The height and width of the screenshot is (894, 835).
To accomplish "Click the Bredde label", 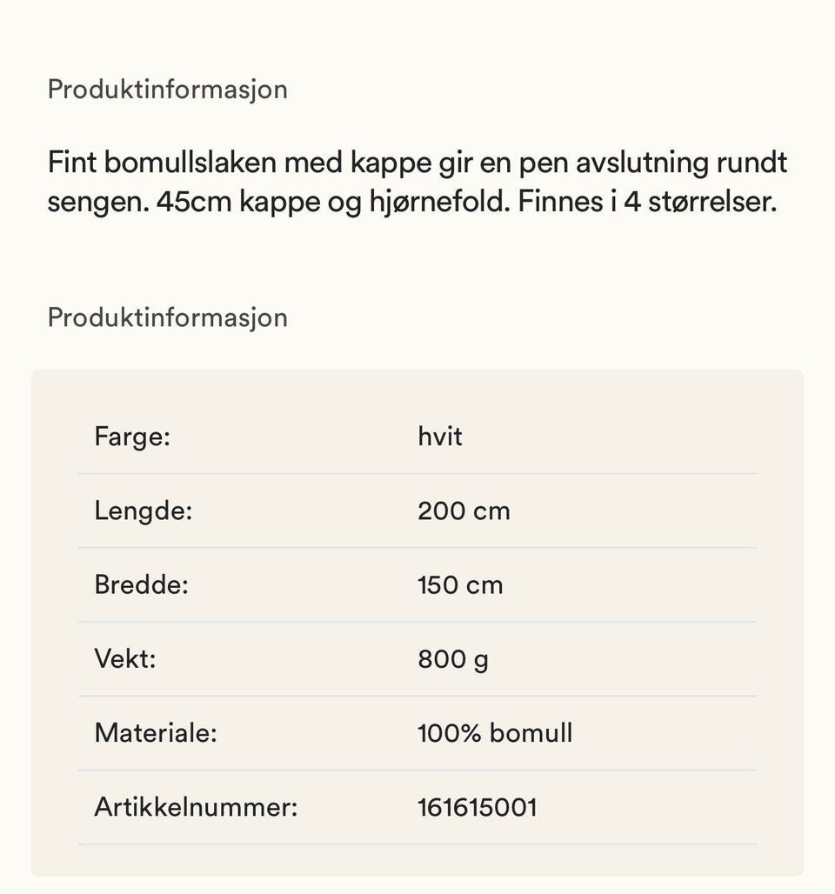I will pos(142,585).
